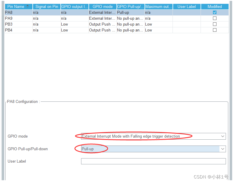Image resolution: width=233 pixels, height=182 pixels.
Task: Select the Pull-up combo box value
Action: point(153,149)
